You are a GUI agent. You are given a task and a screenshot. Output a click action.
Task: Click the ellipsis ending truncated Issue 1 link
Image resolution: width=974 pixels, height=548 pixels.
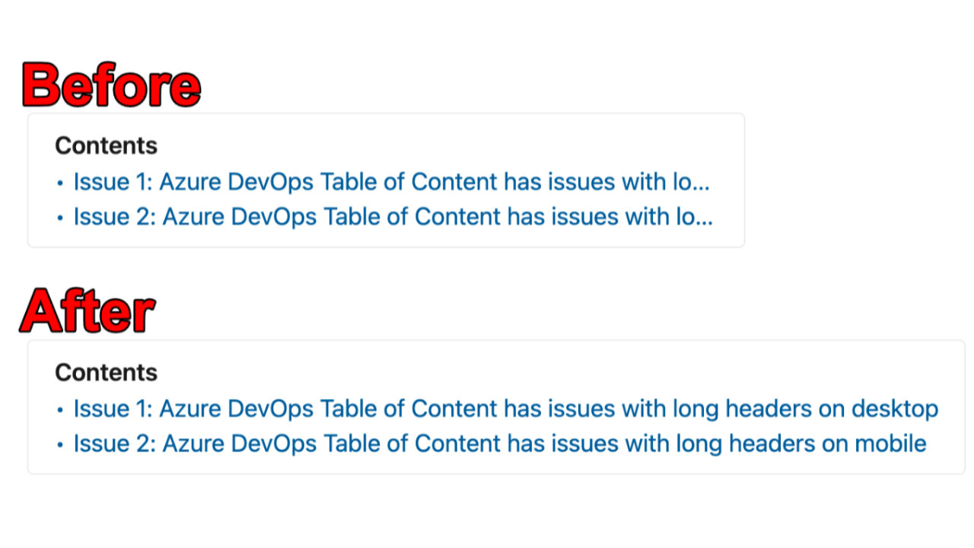click(702, 187)
